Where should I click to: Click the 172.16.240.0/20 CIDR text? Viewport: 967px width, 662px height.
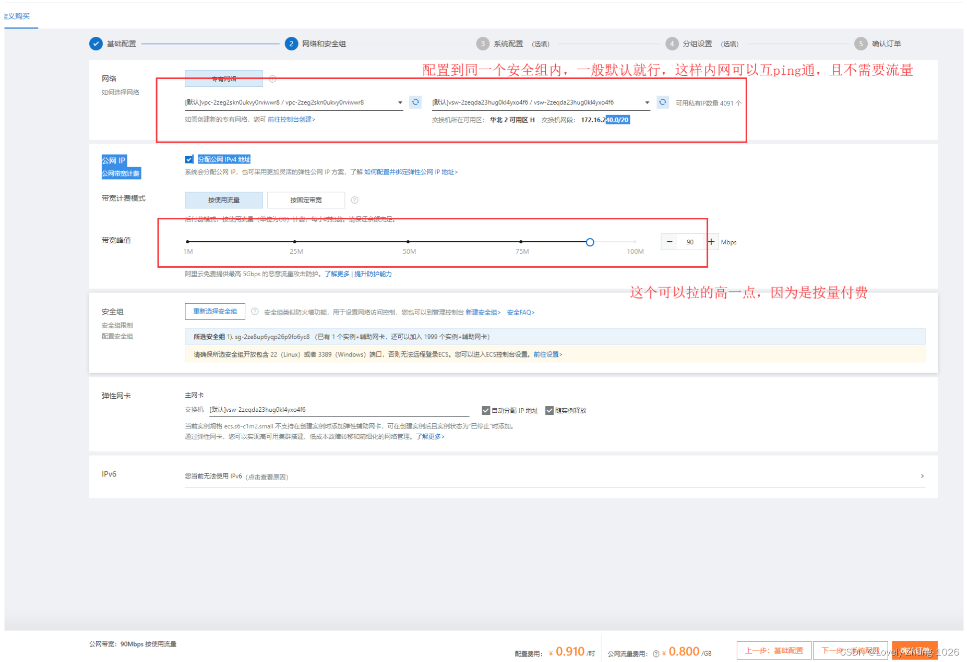point(605,120)
